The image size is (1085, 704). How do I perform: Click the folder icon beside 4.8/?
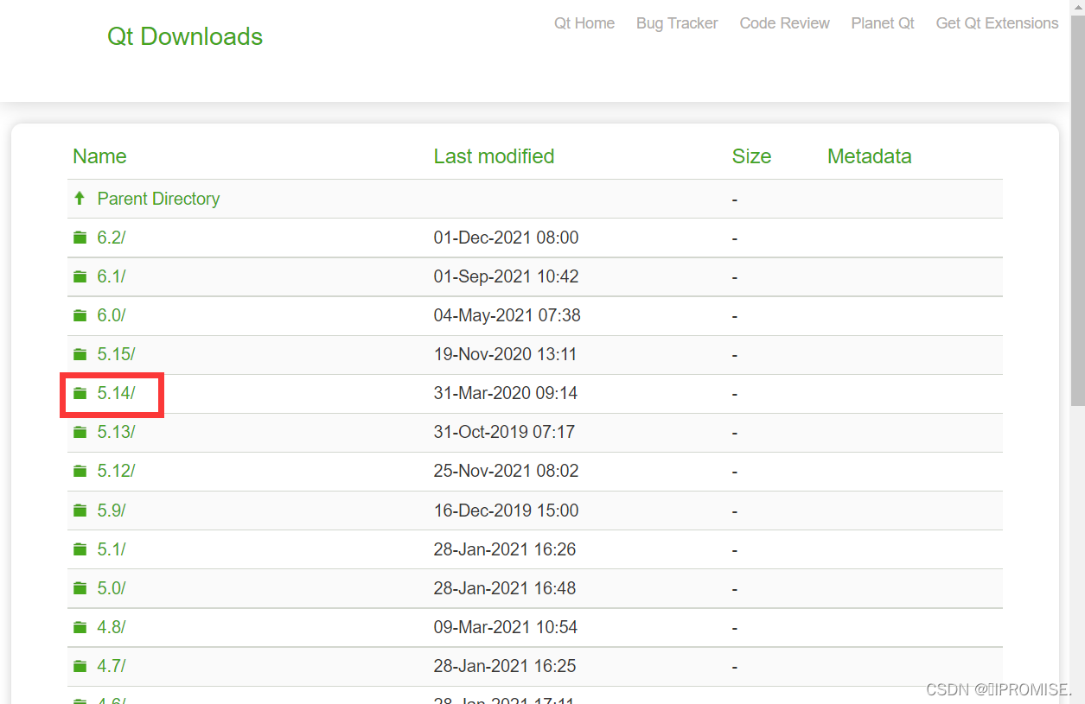[x=80, y=627]
